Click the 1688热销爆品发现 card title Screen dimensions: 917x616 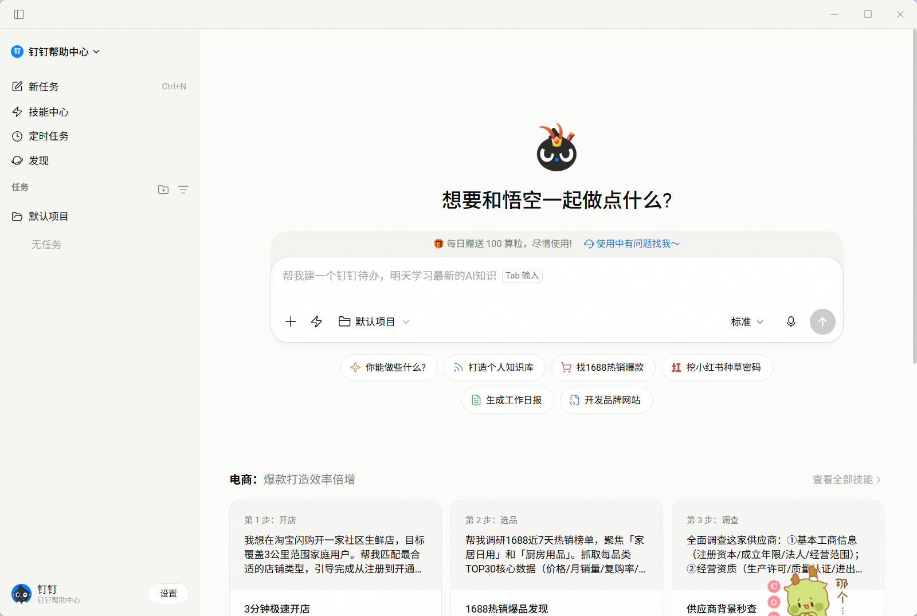coord(507,609)
